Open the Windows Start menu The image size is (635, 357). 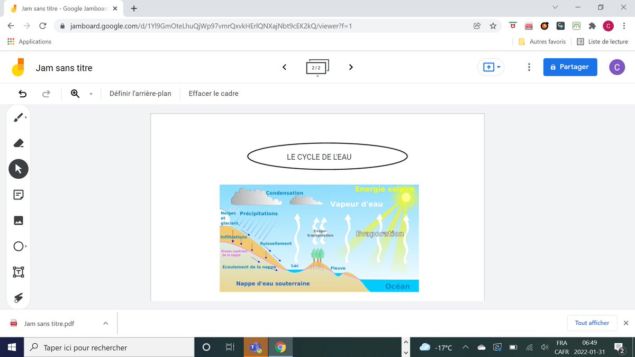(12, 347)
